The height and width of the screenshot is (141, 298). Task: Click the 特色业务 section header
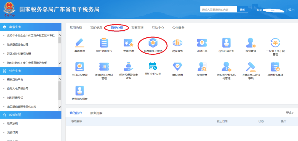31,71
